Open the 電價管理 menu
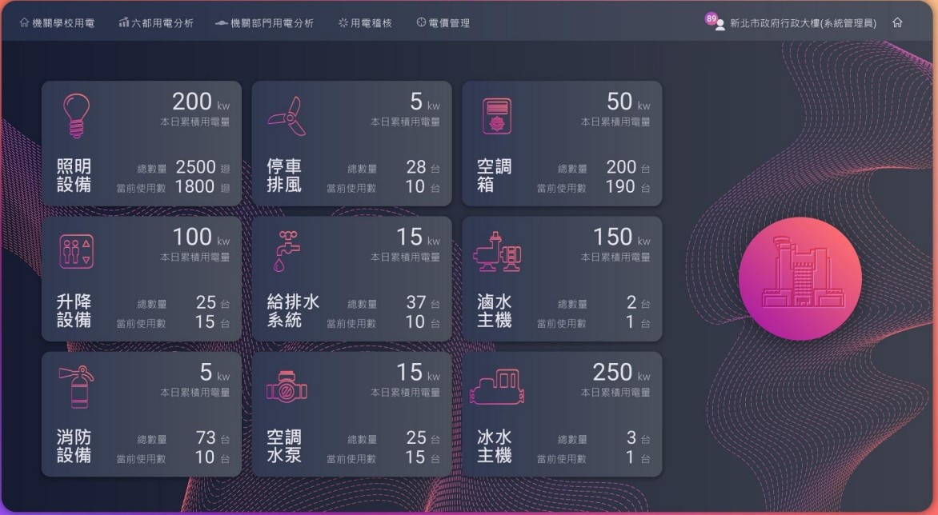This screenshot has width=938, height=515. (x=443, y=23)
